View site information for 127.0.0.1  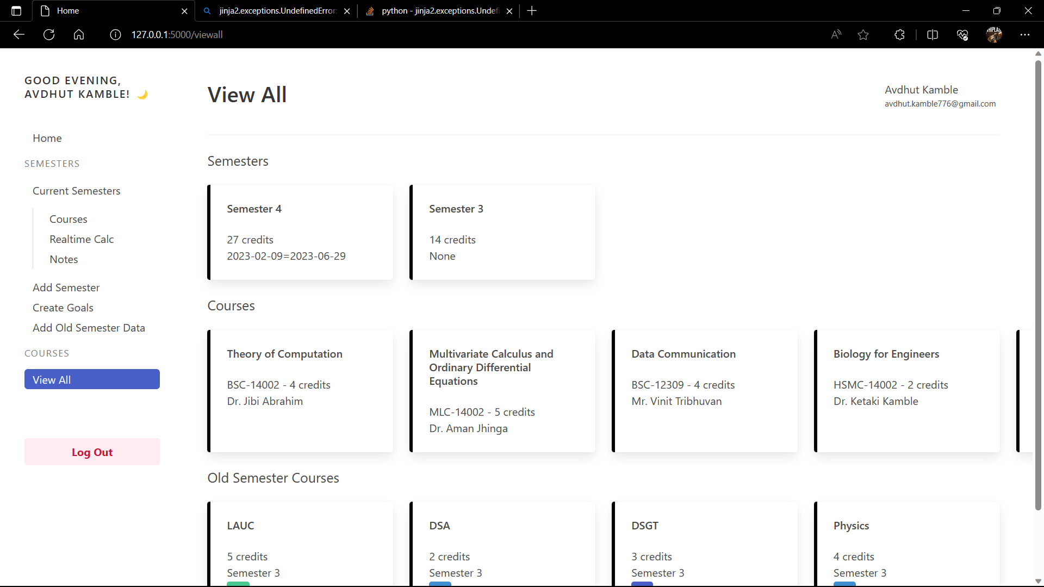coord(115,34)
